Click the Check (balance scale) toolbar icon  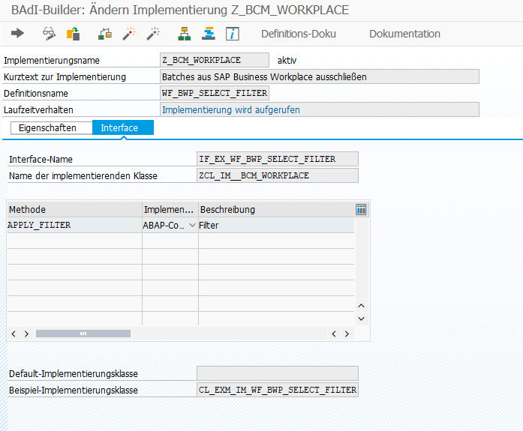105,34
